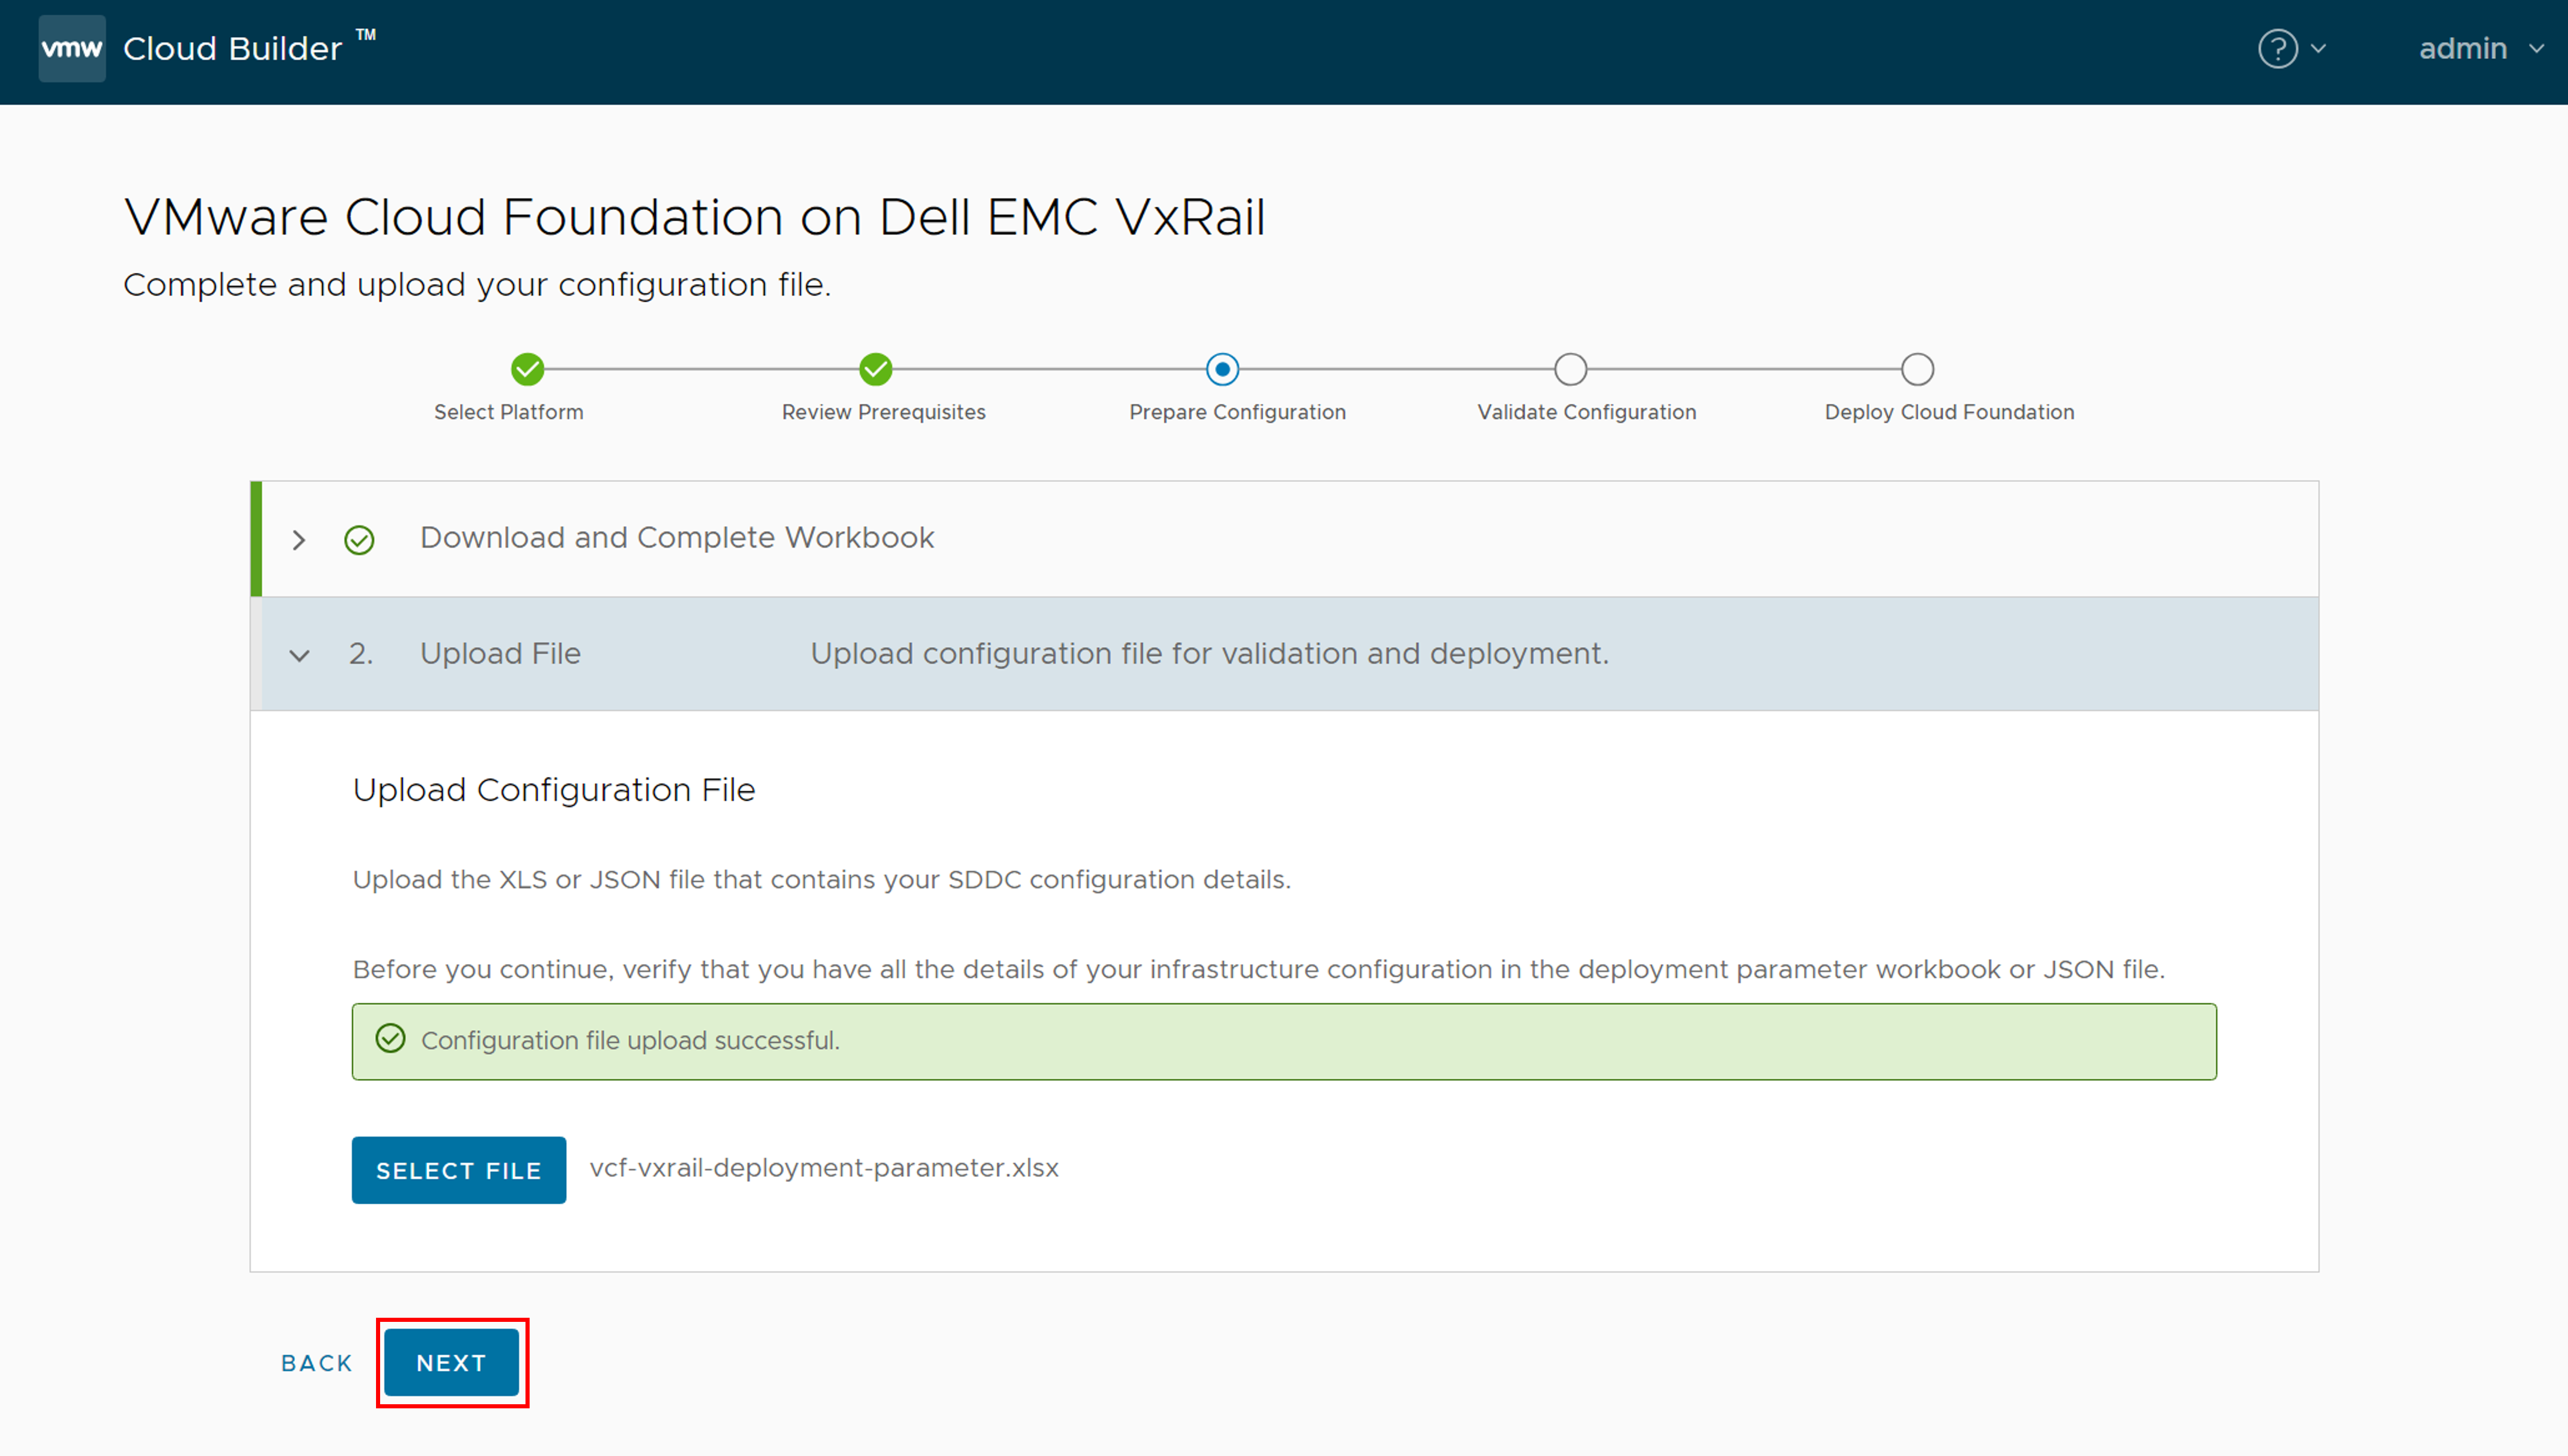Screen dimensions: 2568x1456
Task: Select the Deploy Cloud Foundation step label
Action: [x=1949, y=412]
